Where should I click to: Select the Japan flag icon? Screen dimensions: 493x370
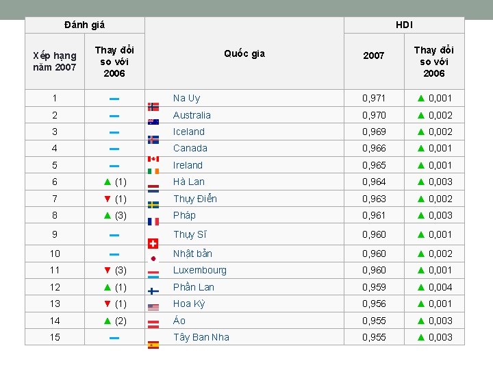coord(153,259)
